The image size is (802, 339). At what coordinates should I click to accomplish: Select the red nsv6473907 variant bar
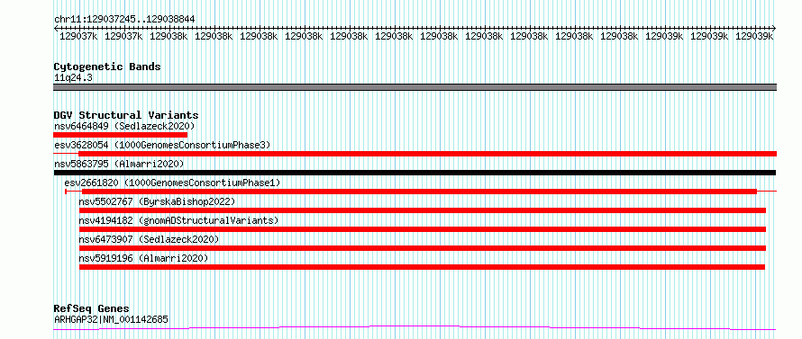click(423, 248)
